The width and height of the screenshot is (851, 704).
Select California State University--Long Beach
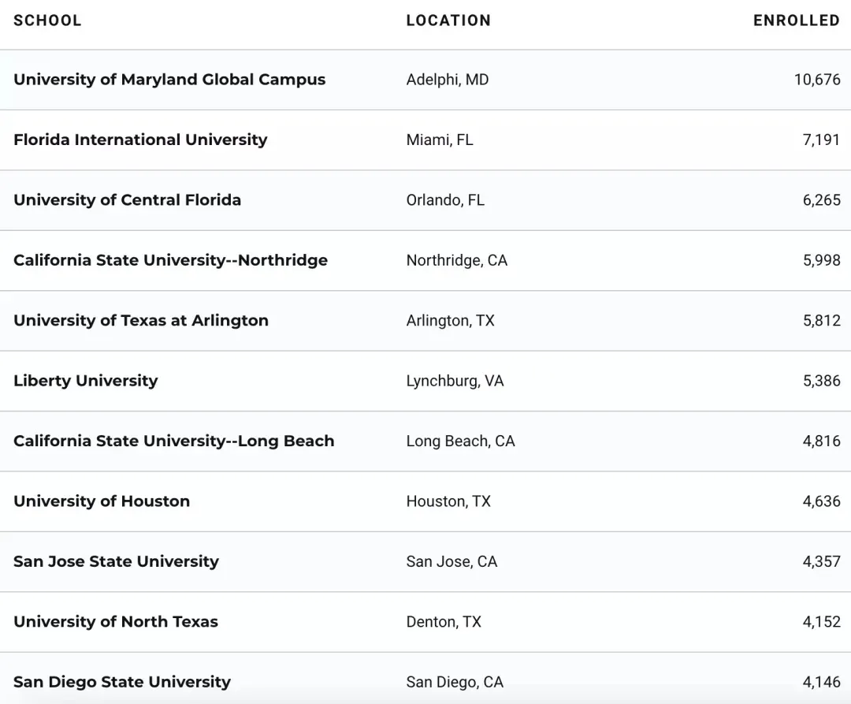tap(173, 441)
